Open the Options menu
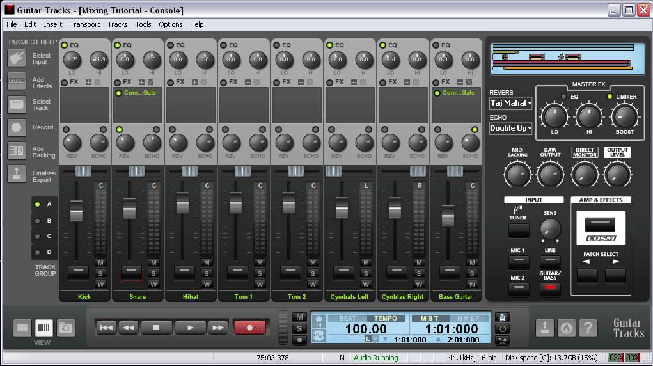This screenshot has height=366, width=653. [x=171, y=24]
